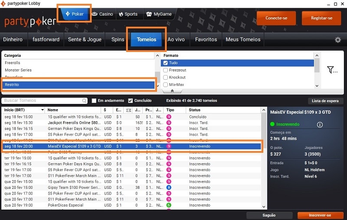347x220 pixels.
Task: Click the ticket column header icon
Action: 128,110
